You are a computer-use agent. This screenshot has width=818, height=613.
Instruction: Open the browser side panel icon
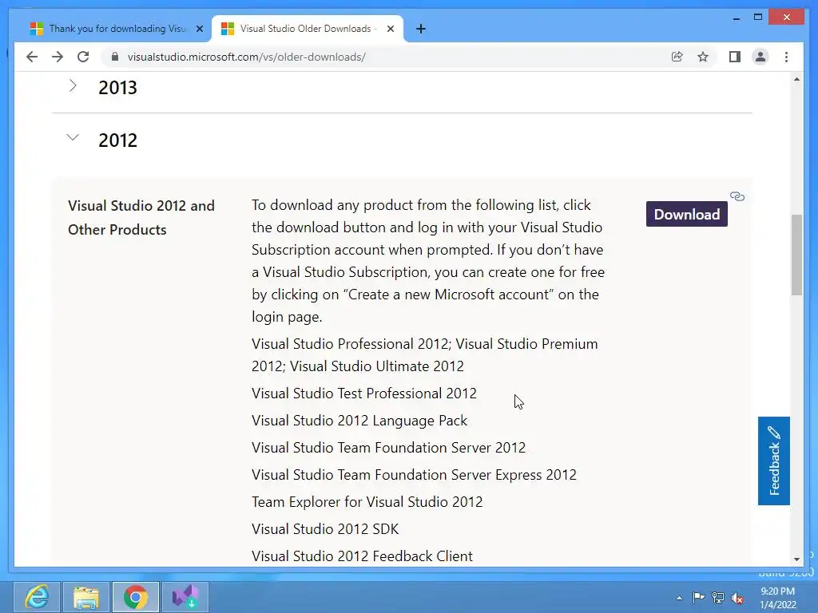pyautogui.click(x=735, y=57)
